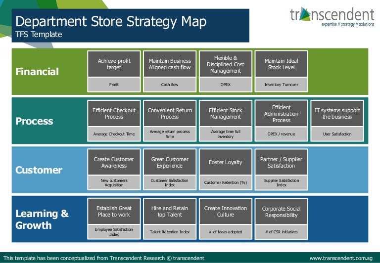Click Hire and Retain top Talent box
The width and height of the screenshot is (380, 263).
click(x=170, y=212)
